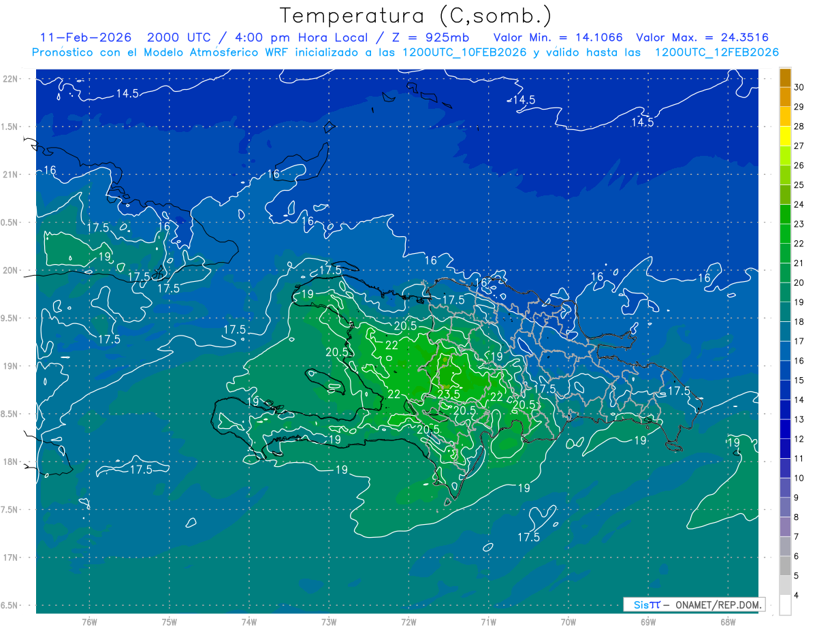Click the '23.5' contour label on the map
Screen dimensions: 817x631
pos(448,394)
